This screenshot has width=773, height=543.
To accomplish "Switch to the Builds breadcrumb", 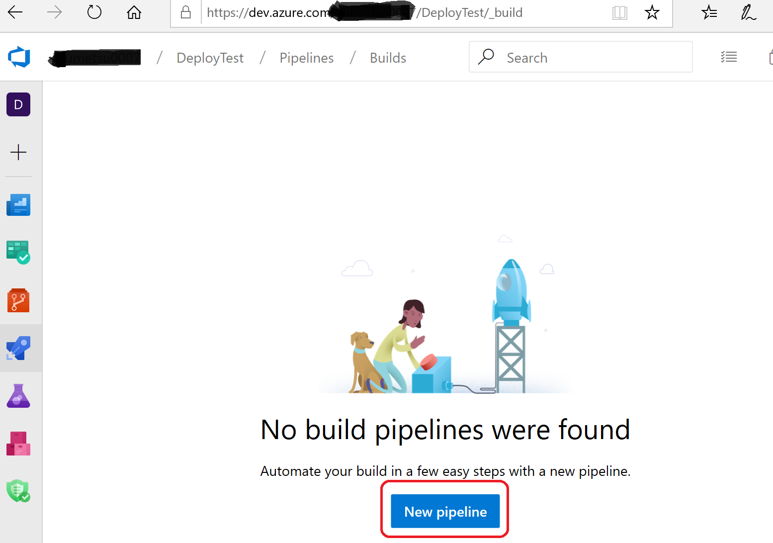I will (388, 58).
